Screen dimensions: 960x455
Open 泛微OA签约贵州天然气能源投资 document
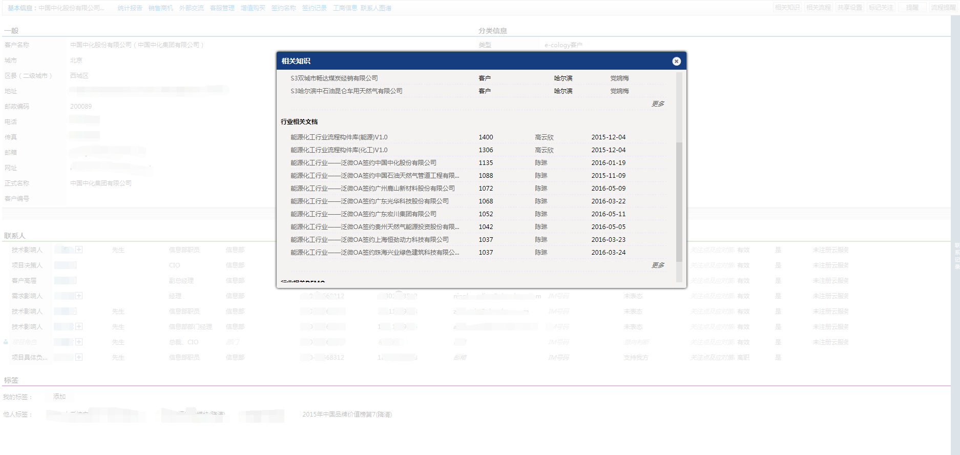374,227
